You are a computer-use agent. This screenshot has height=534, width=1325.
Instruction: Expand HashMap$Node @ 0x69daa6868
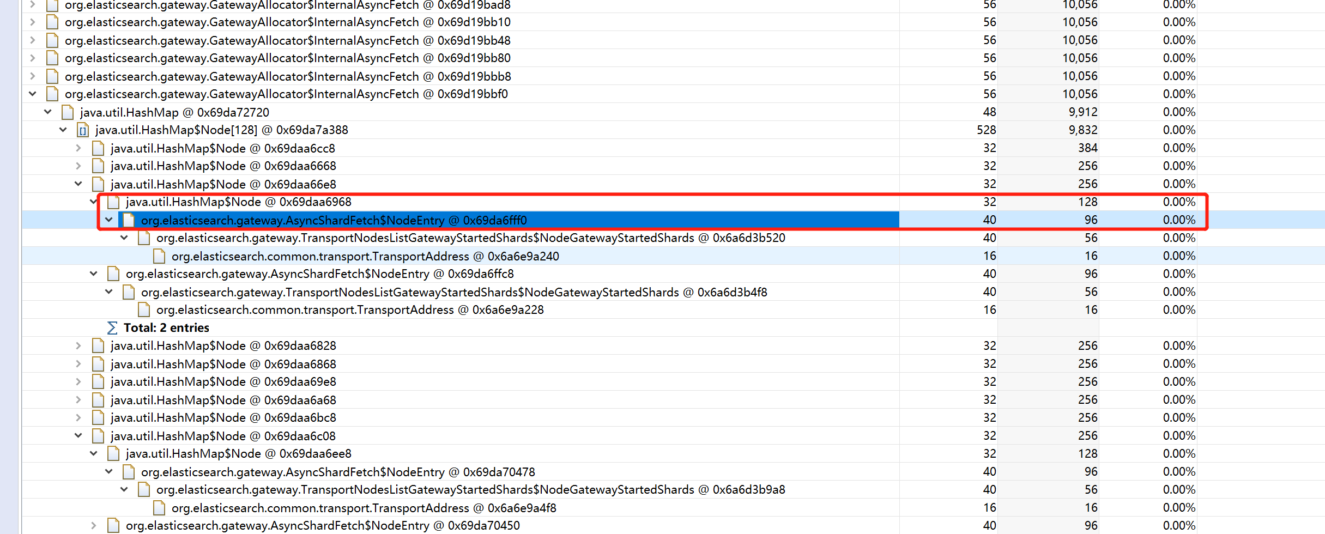click(78, 364)
